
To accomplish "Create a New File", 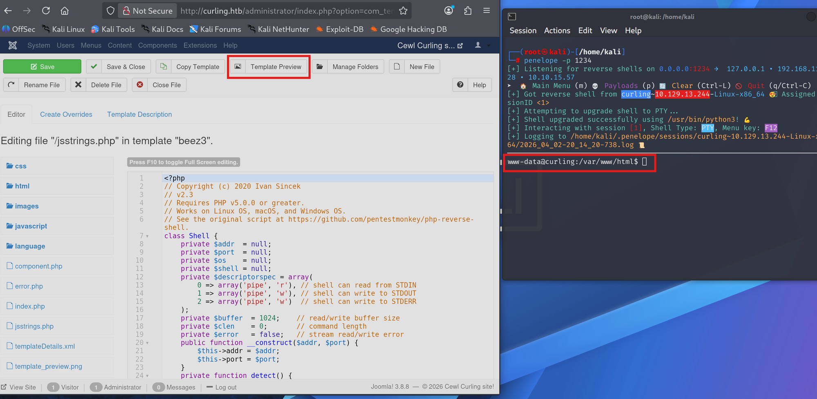I will (x=414, y=66).
